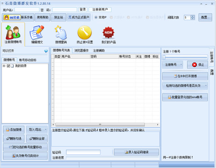Click 删除全部 eraser button
The image size is (216, 168).
pos(37,139)
